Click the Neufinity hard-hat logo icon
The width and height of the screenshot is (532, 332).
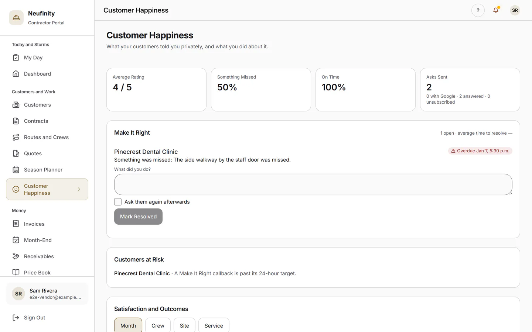[16, 18]
